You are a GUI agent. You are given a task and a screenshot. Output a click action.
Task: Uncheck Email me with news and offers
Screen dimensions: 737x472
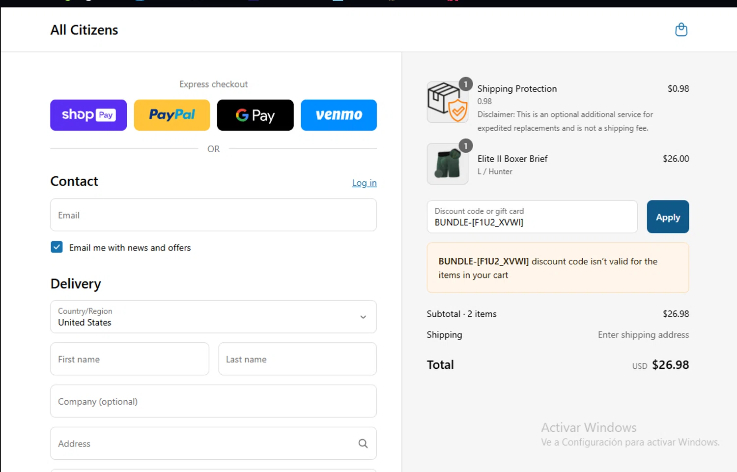(x=57, y=247)
